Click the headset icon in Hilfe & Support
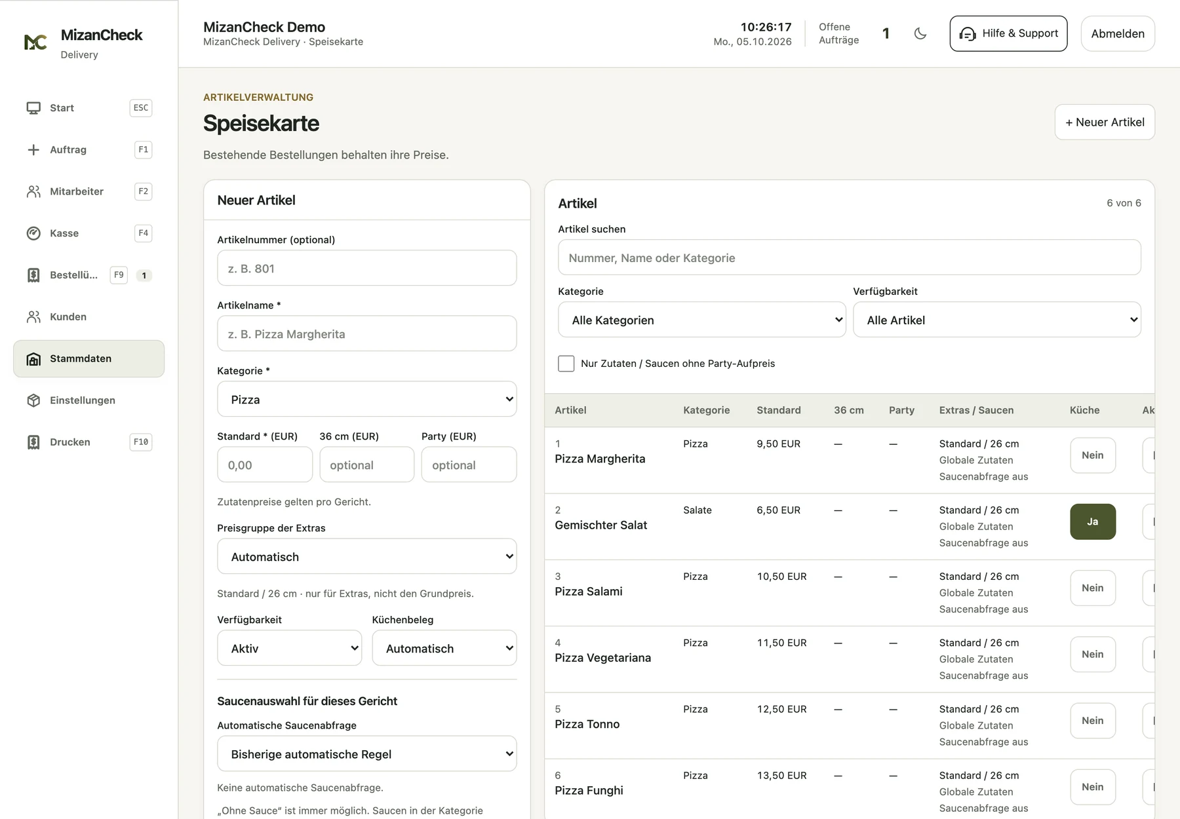 968,34
